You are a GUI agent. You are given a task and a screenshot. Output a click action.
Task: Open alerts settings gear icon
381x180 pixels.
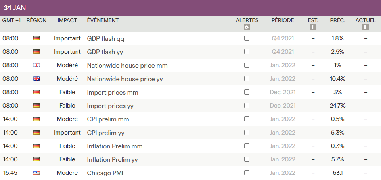(247, 27)
